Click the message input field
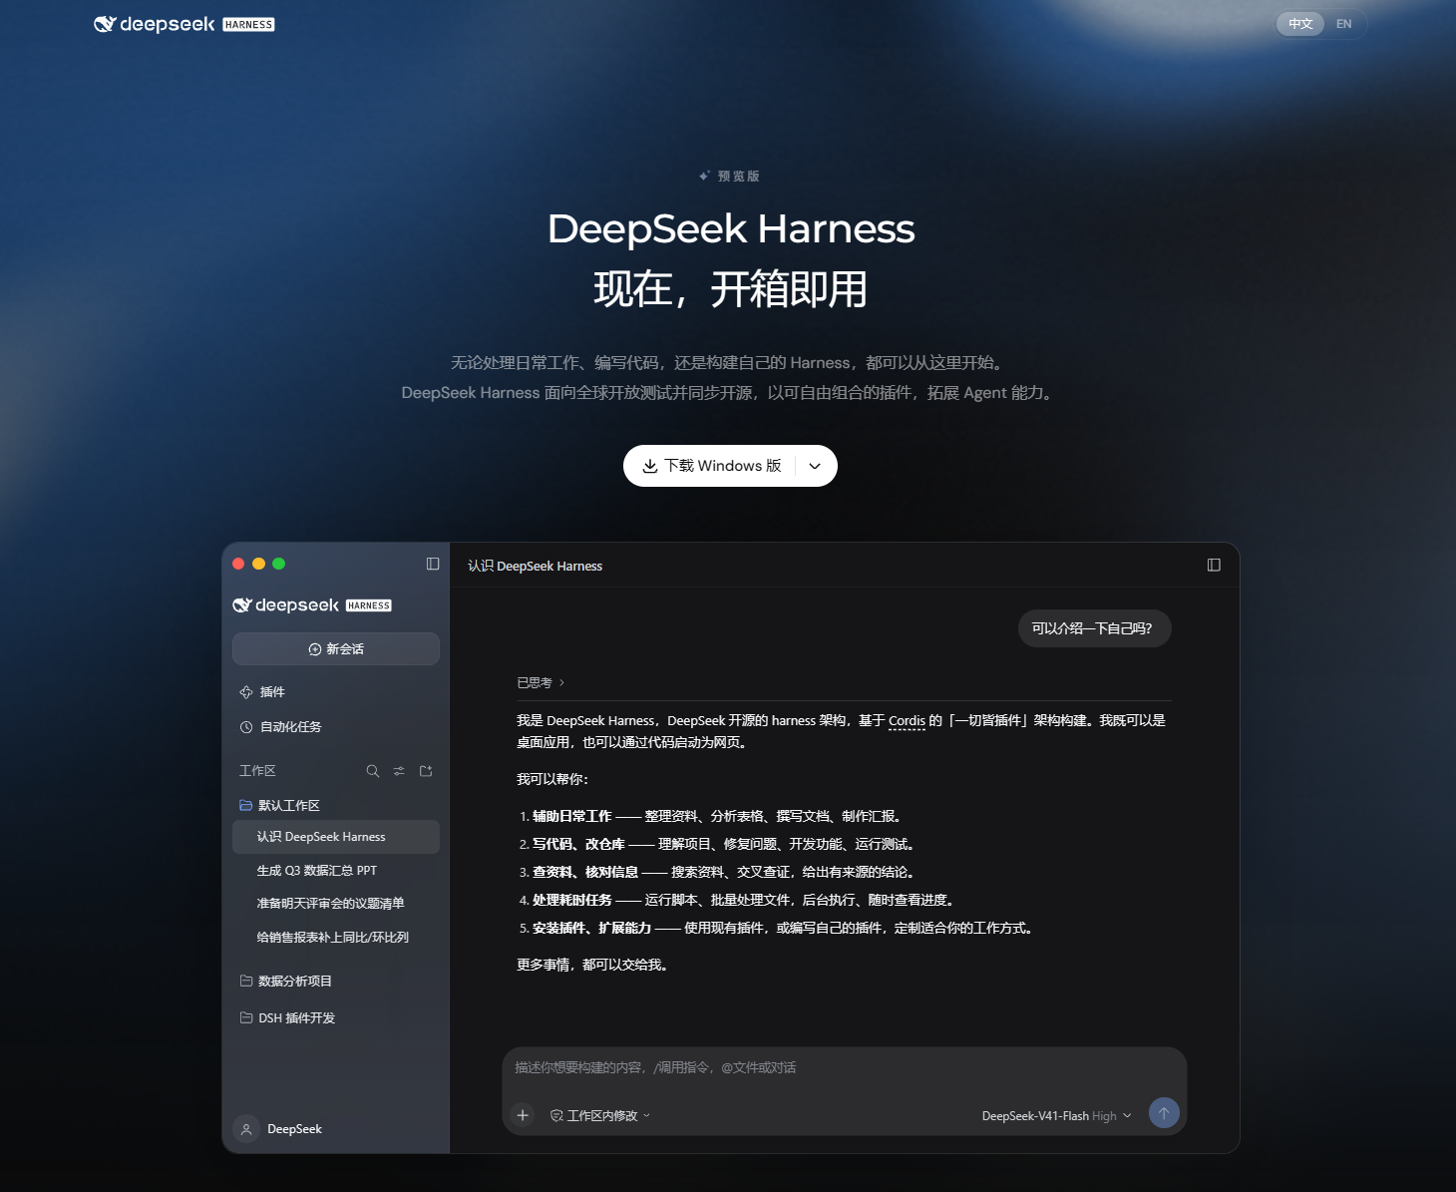 point(844,1067)
